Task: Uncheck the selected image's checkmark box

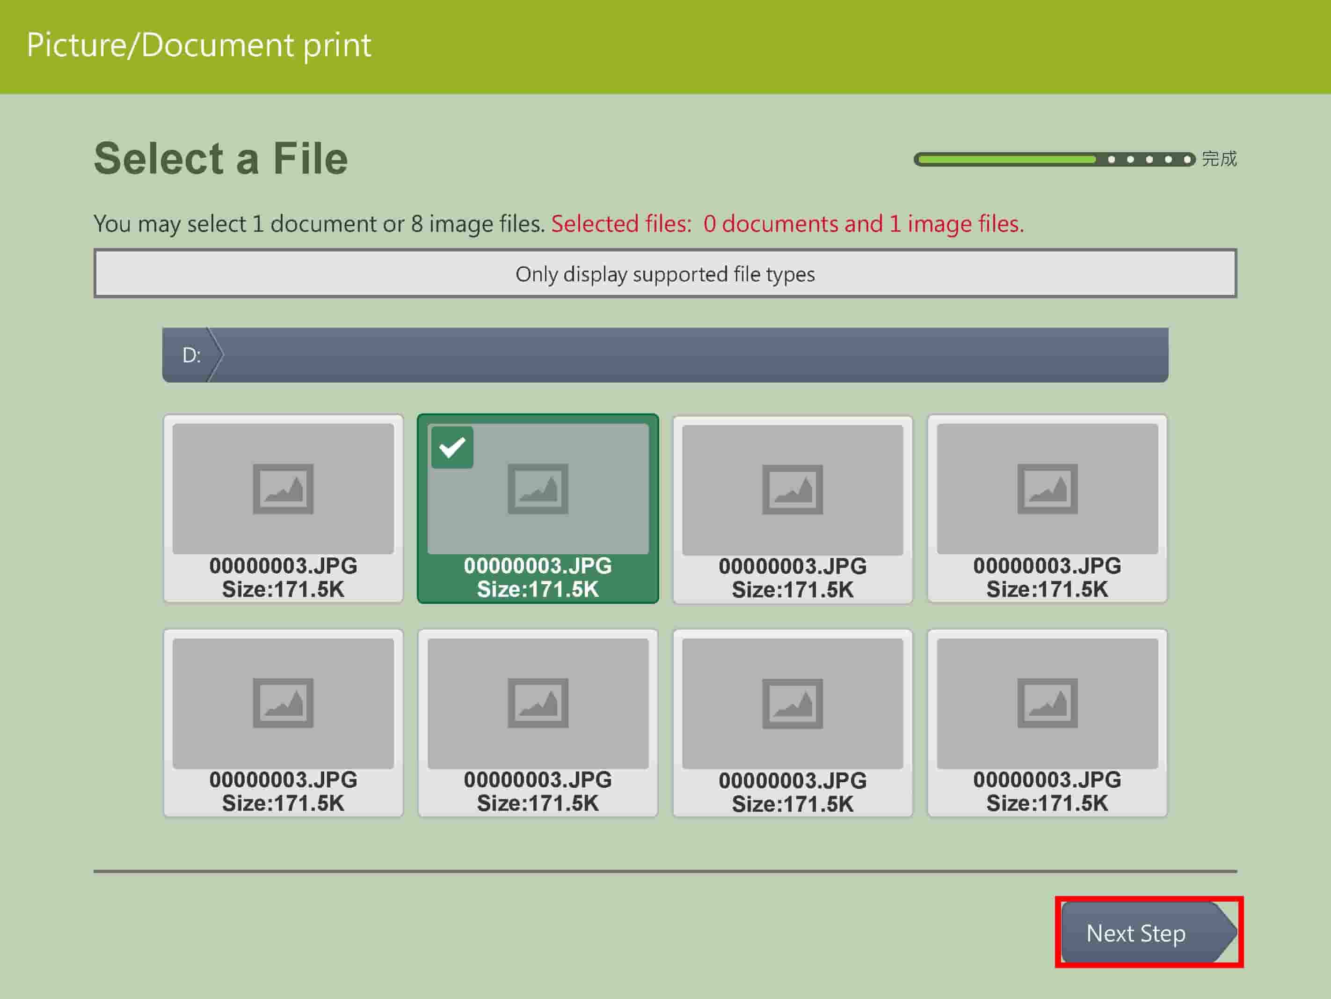Action: tap(452, 448)
